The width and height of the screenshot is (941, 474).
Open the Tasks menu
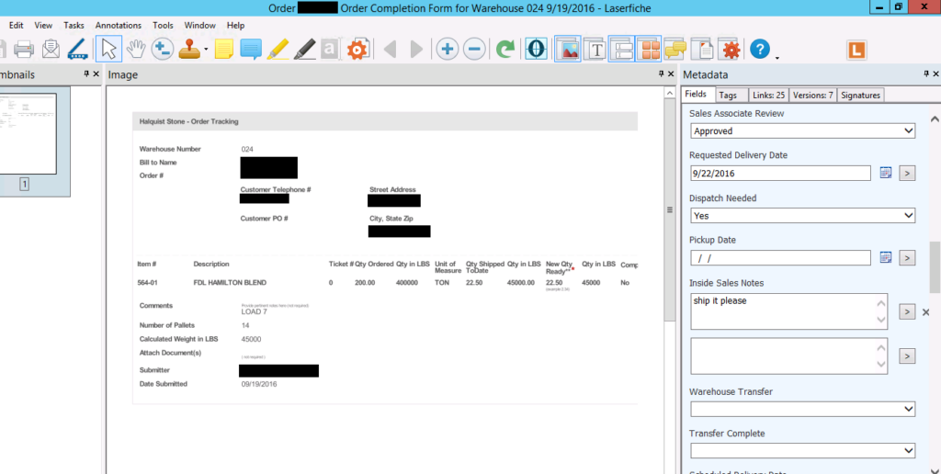(74, 25)
